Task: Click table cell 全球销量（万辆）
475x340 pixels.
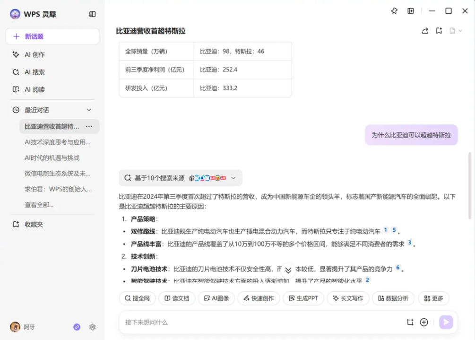Action: [156, 52]
